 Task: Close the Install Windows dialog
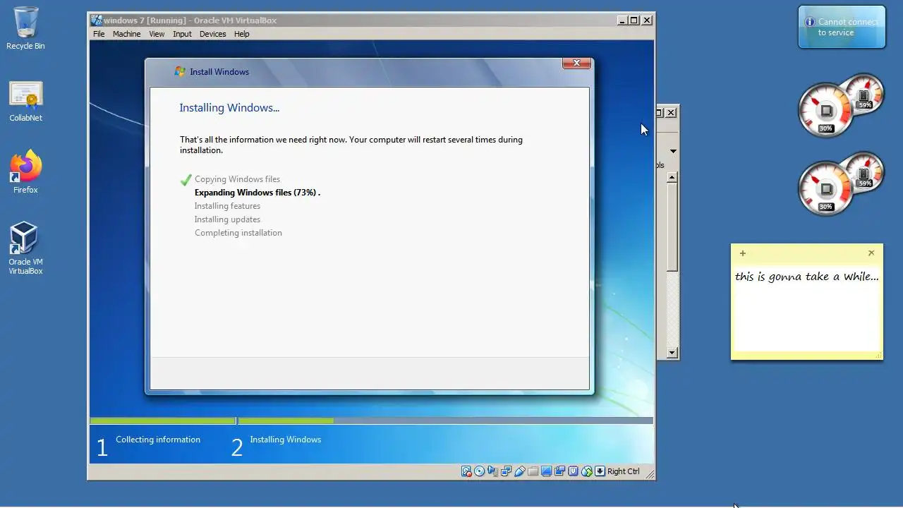click(x=576, y=63)
